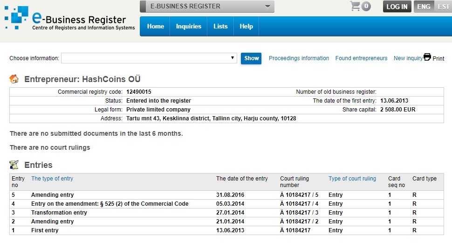Click the printer icon next to Print
Image resolution: width=452 pixels, height=243 pixels.
pyautogui.click(x=427, y=57)
